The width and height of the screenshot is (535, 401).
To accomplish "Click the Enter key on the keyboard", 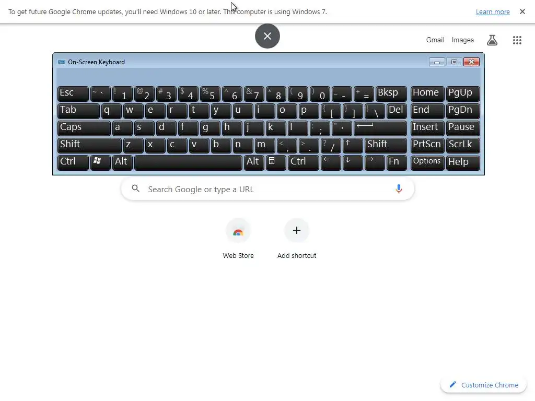I will [x=380, y=128].
